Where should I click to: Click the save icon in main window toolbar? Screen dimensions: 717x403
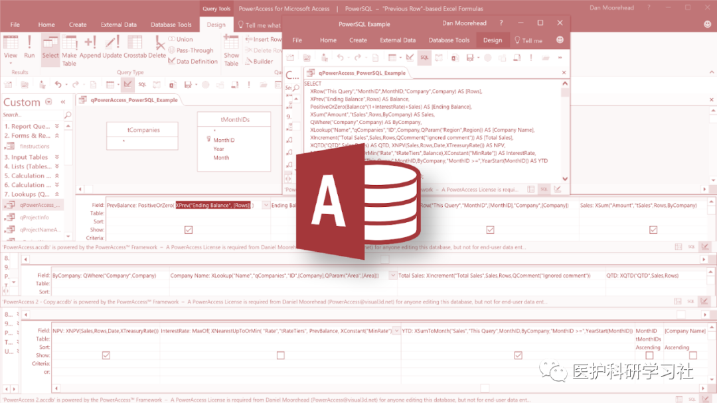[x=187, y=84]
